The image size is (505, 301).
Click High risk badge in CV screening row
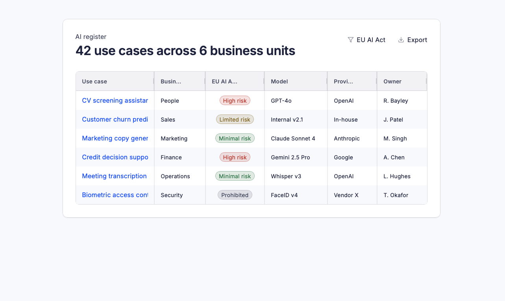pyautogui.click(x=235, y=101)
